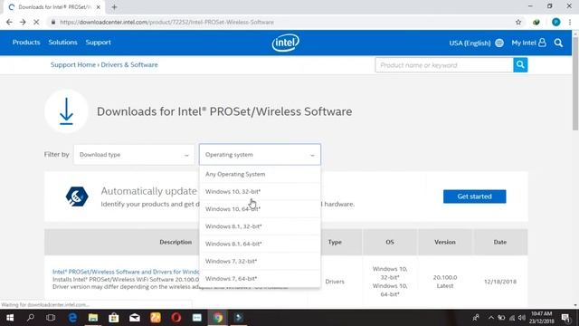Switch to Chrome on taskbar

point(218,318)
